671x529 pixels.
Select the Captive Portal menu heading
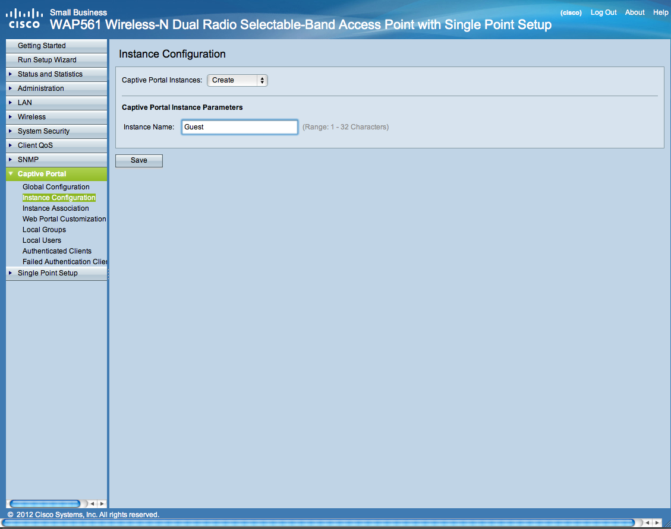(x=42, y=173)
